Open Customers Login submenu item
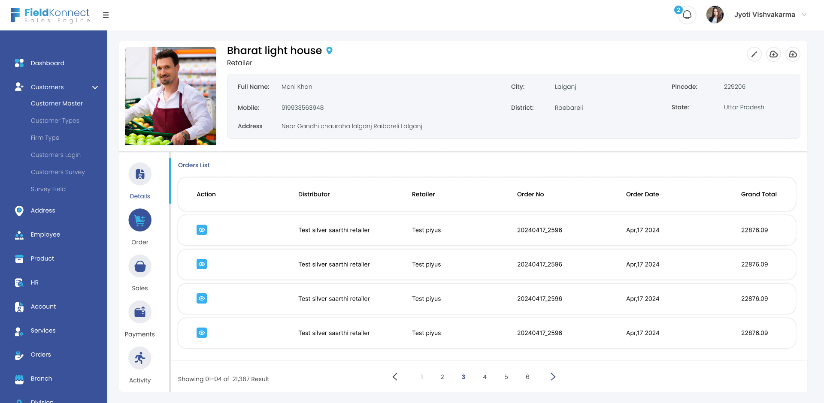Screen dimensions: 824x403 tap(56, 155)
